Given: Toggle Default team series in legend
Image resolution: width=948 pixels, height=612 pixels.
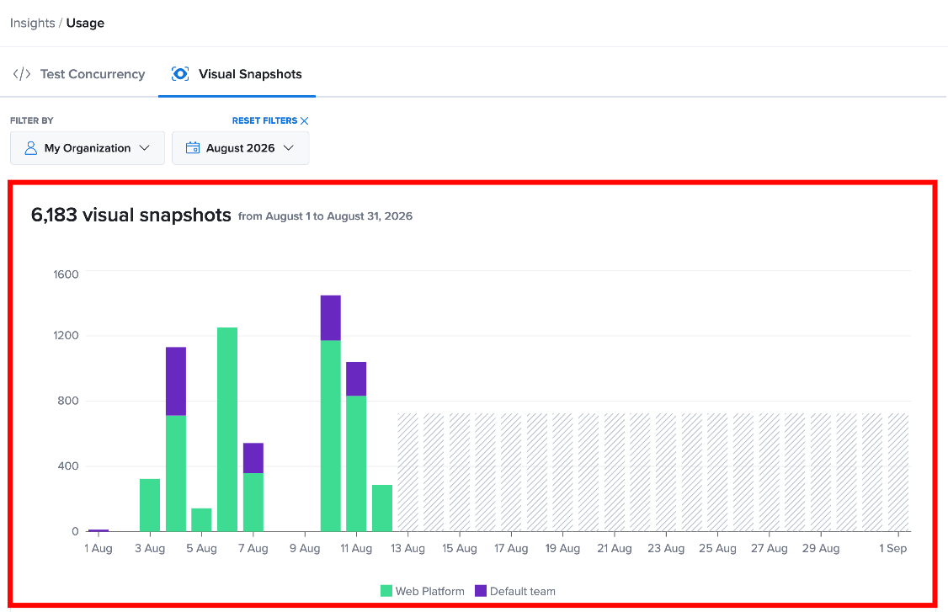Looking at the screenshot, I should click(515, 591).
